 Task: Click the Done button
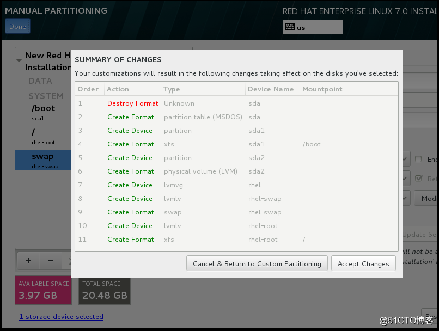point(17,26)
